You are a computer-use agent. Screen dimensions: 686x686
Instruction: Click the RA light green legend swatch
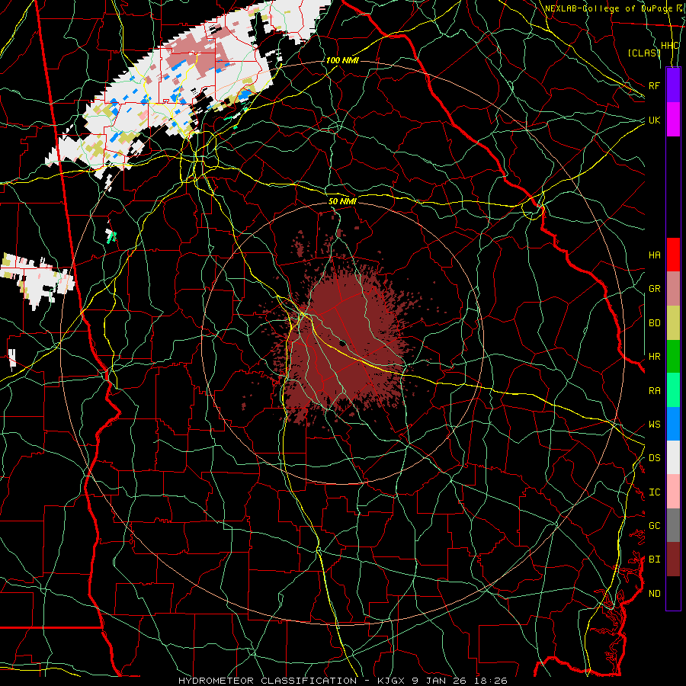(x=673, y=390)
